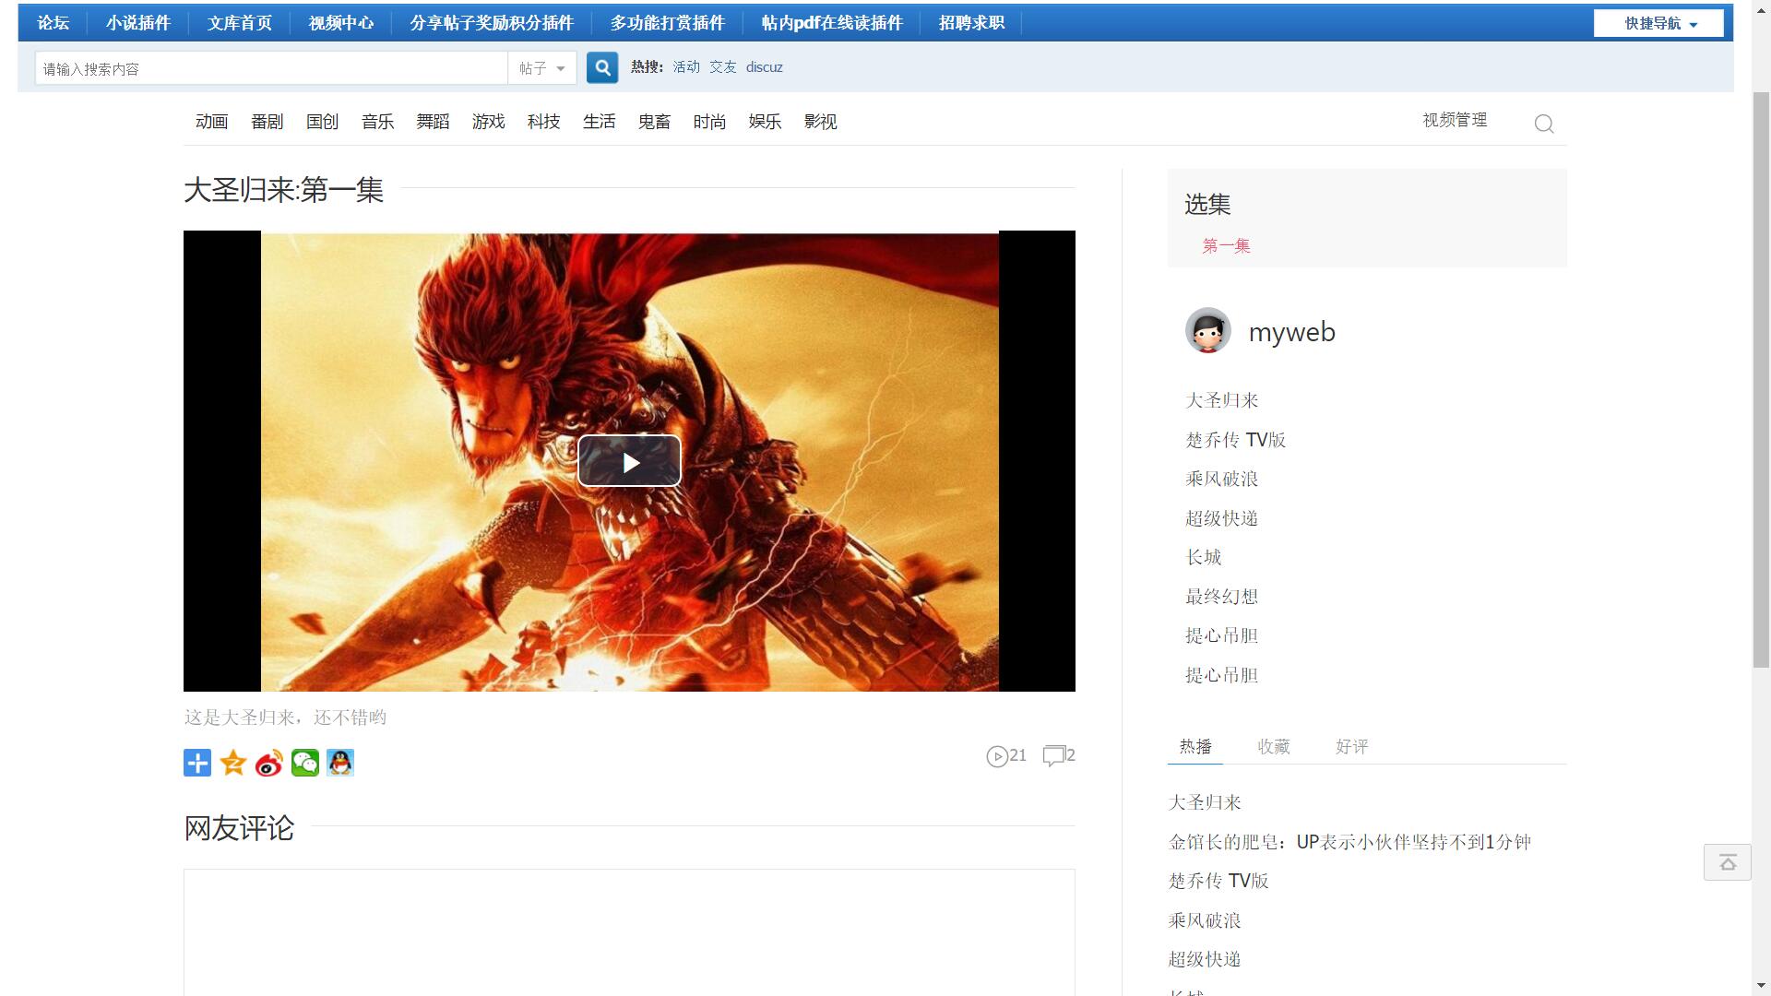Open 最终幻想 in myweb's list
1771x996 pixels.
[1222, 597]
